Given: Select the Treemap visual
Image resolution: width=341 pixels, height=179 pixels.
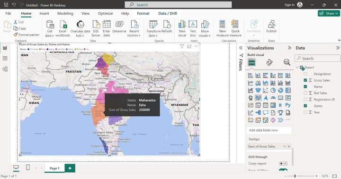Looking at the screenshot, I should pos(288,90).
